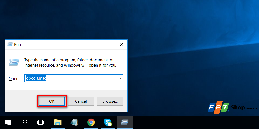Open Skype from the taskbar
This screenshot has width=259, height=129.
108,122
